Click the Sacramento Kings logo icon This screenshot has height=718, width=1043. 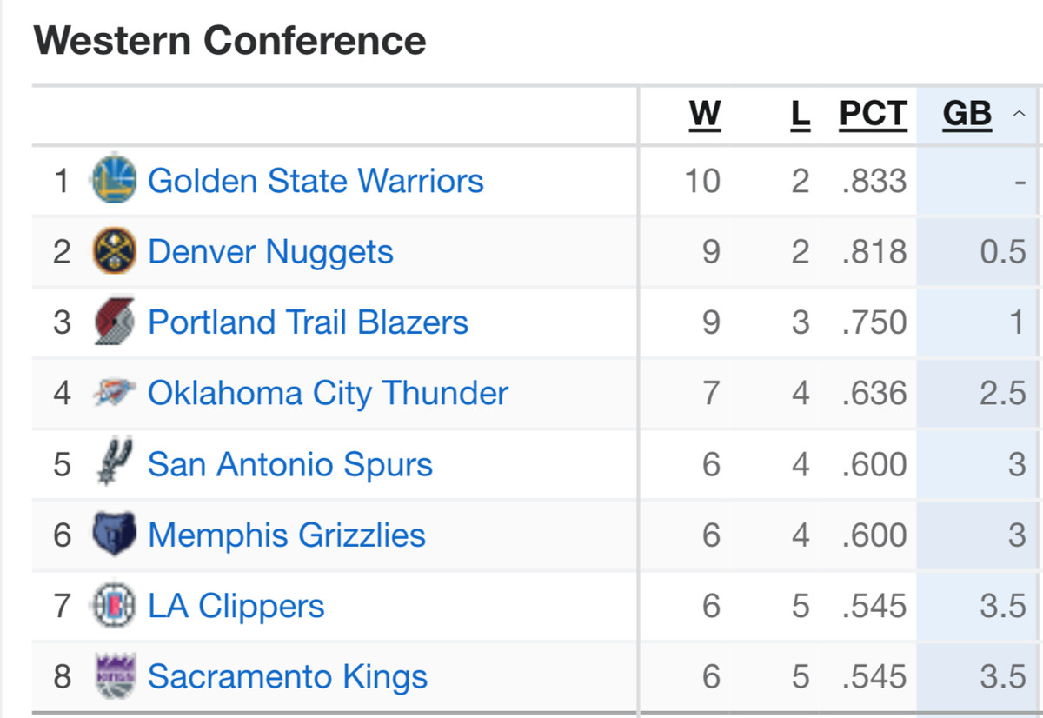tap(115, 676)
